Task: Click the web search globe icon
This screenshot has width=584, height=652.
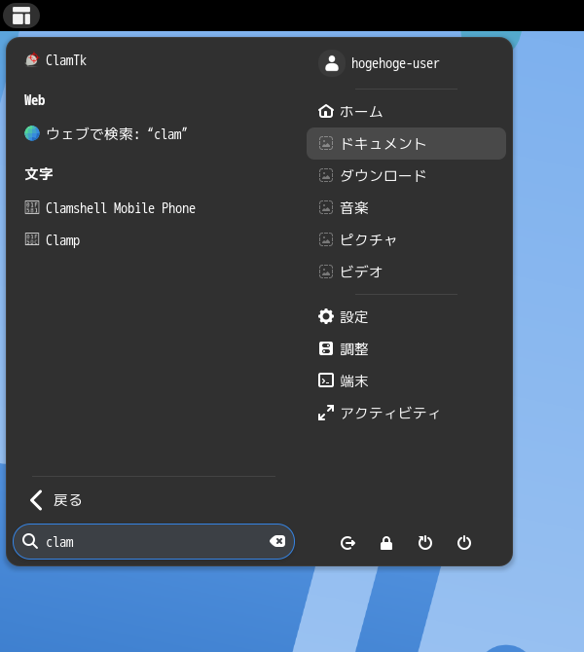Action: pos(32,133)
